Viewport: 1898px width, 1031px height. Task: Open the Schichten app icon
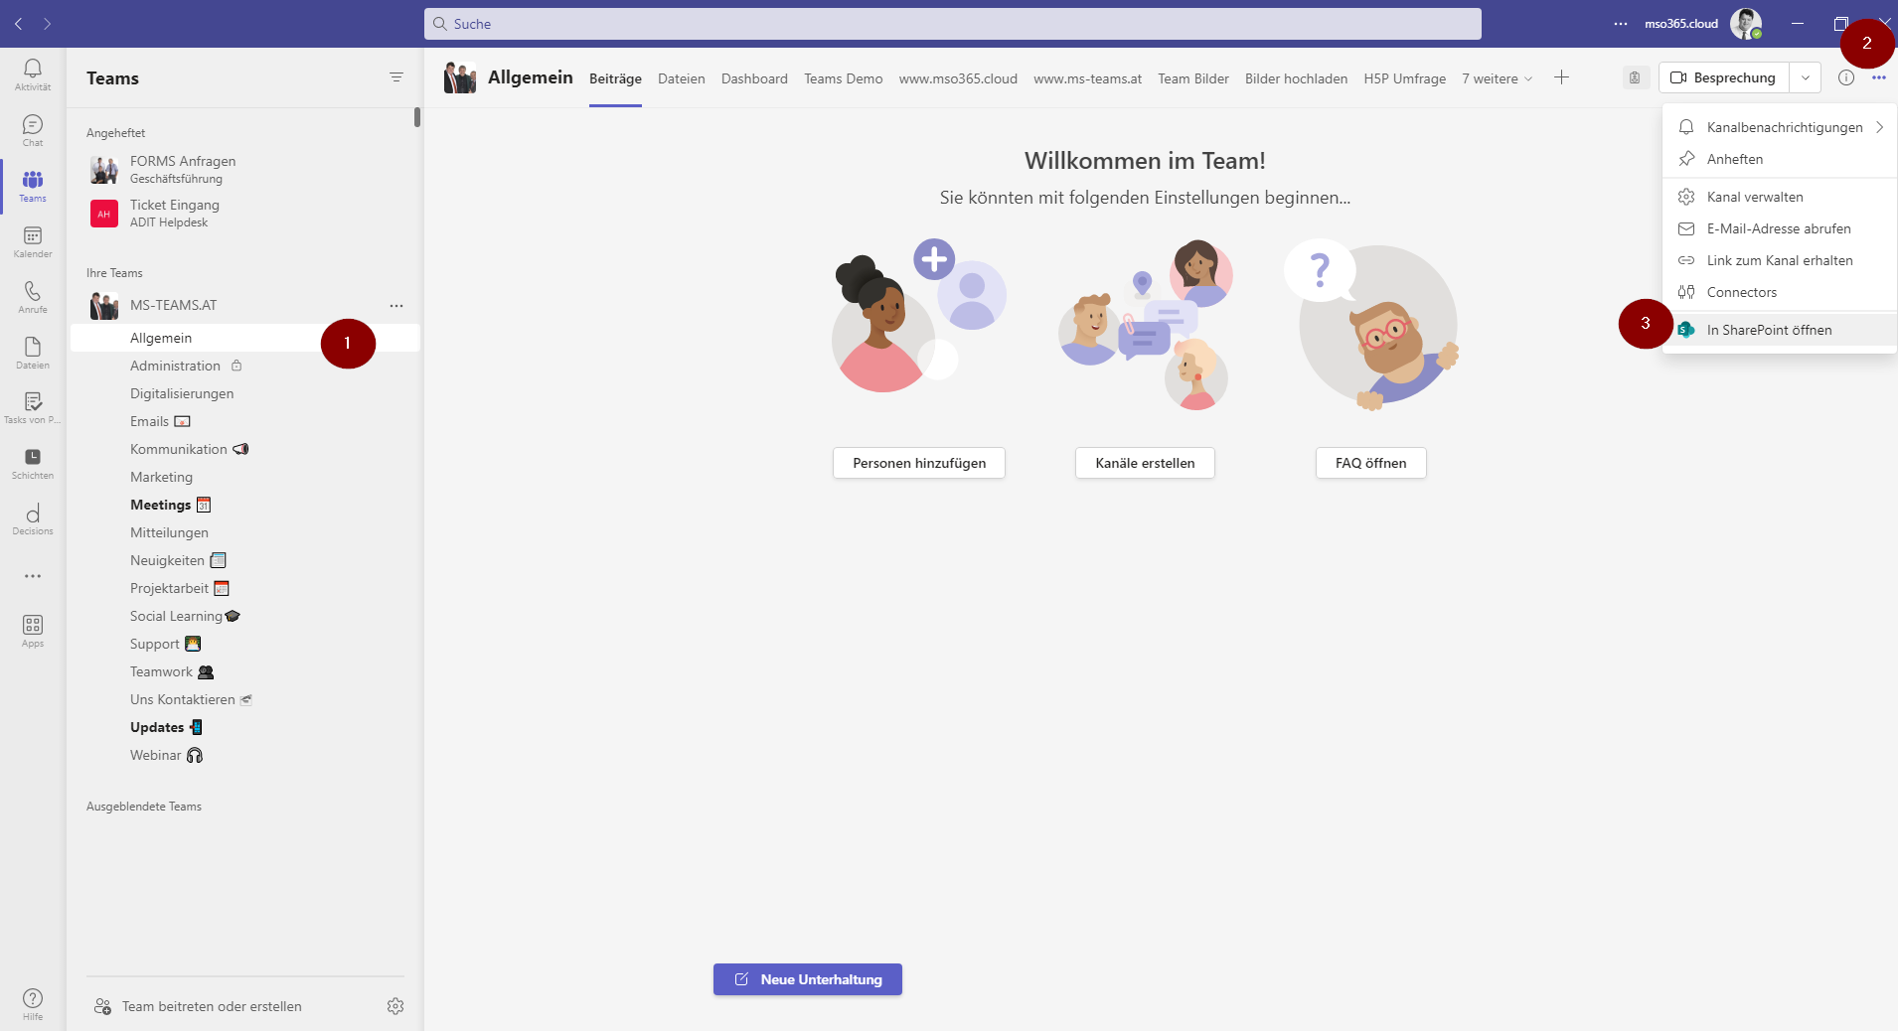tap(33, 464)
